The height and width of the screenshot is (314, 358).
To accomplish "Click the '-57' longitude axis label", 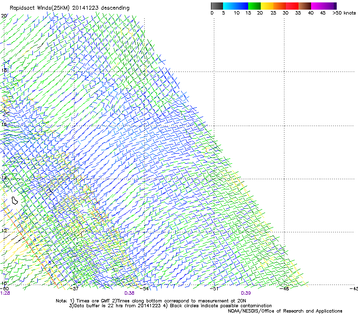I will (74, 289).
